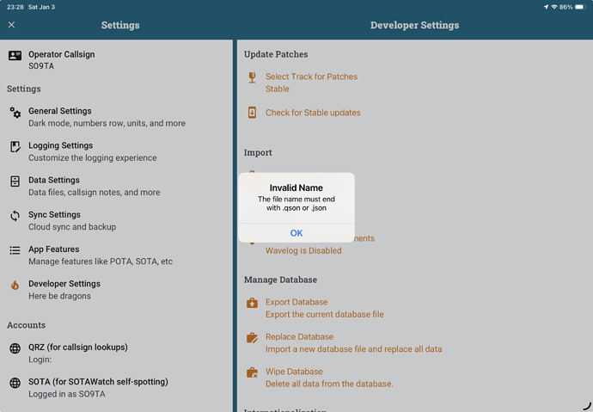Select the Logging Settings pencil icon
Viewport: 593px width, 412px height.
15,147
